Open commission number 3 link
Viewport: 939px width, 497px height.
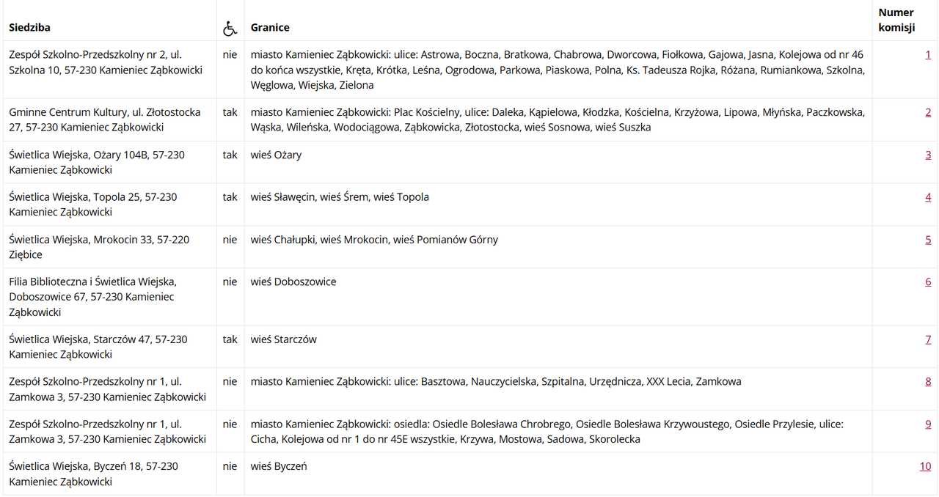pos(928,155)
